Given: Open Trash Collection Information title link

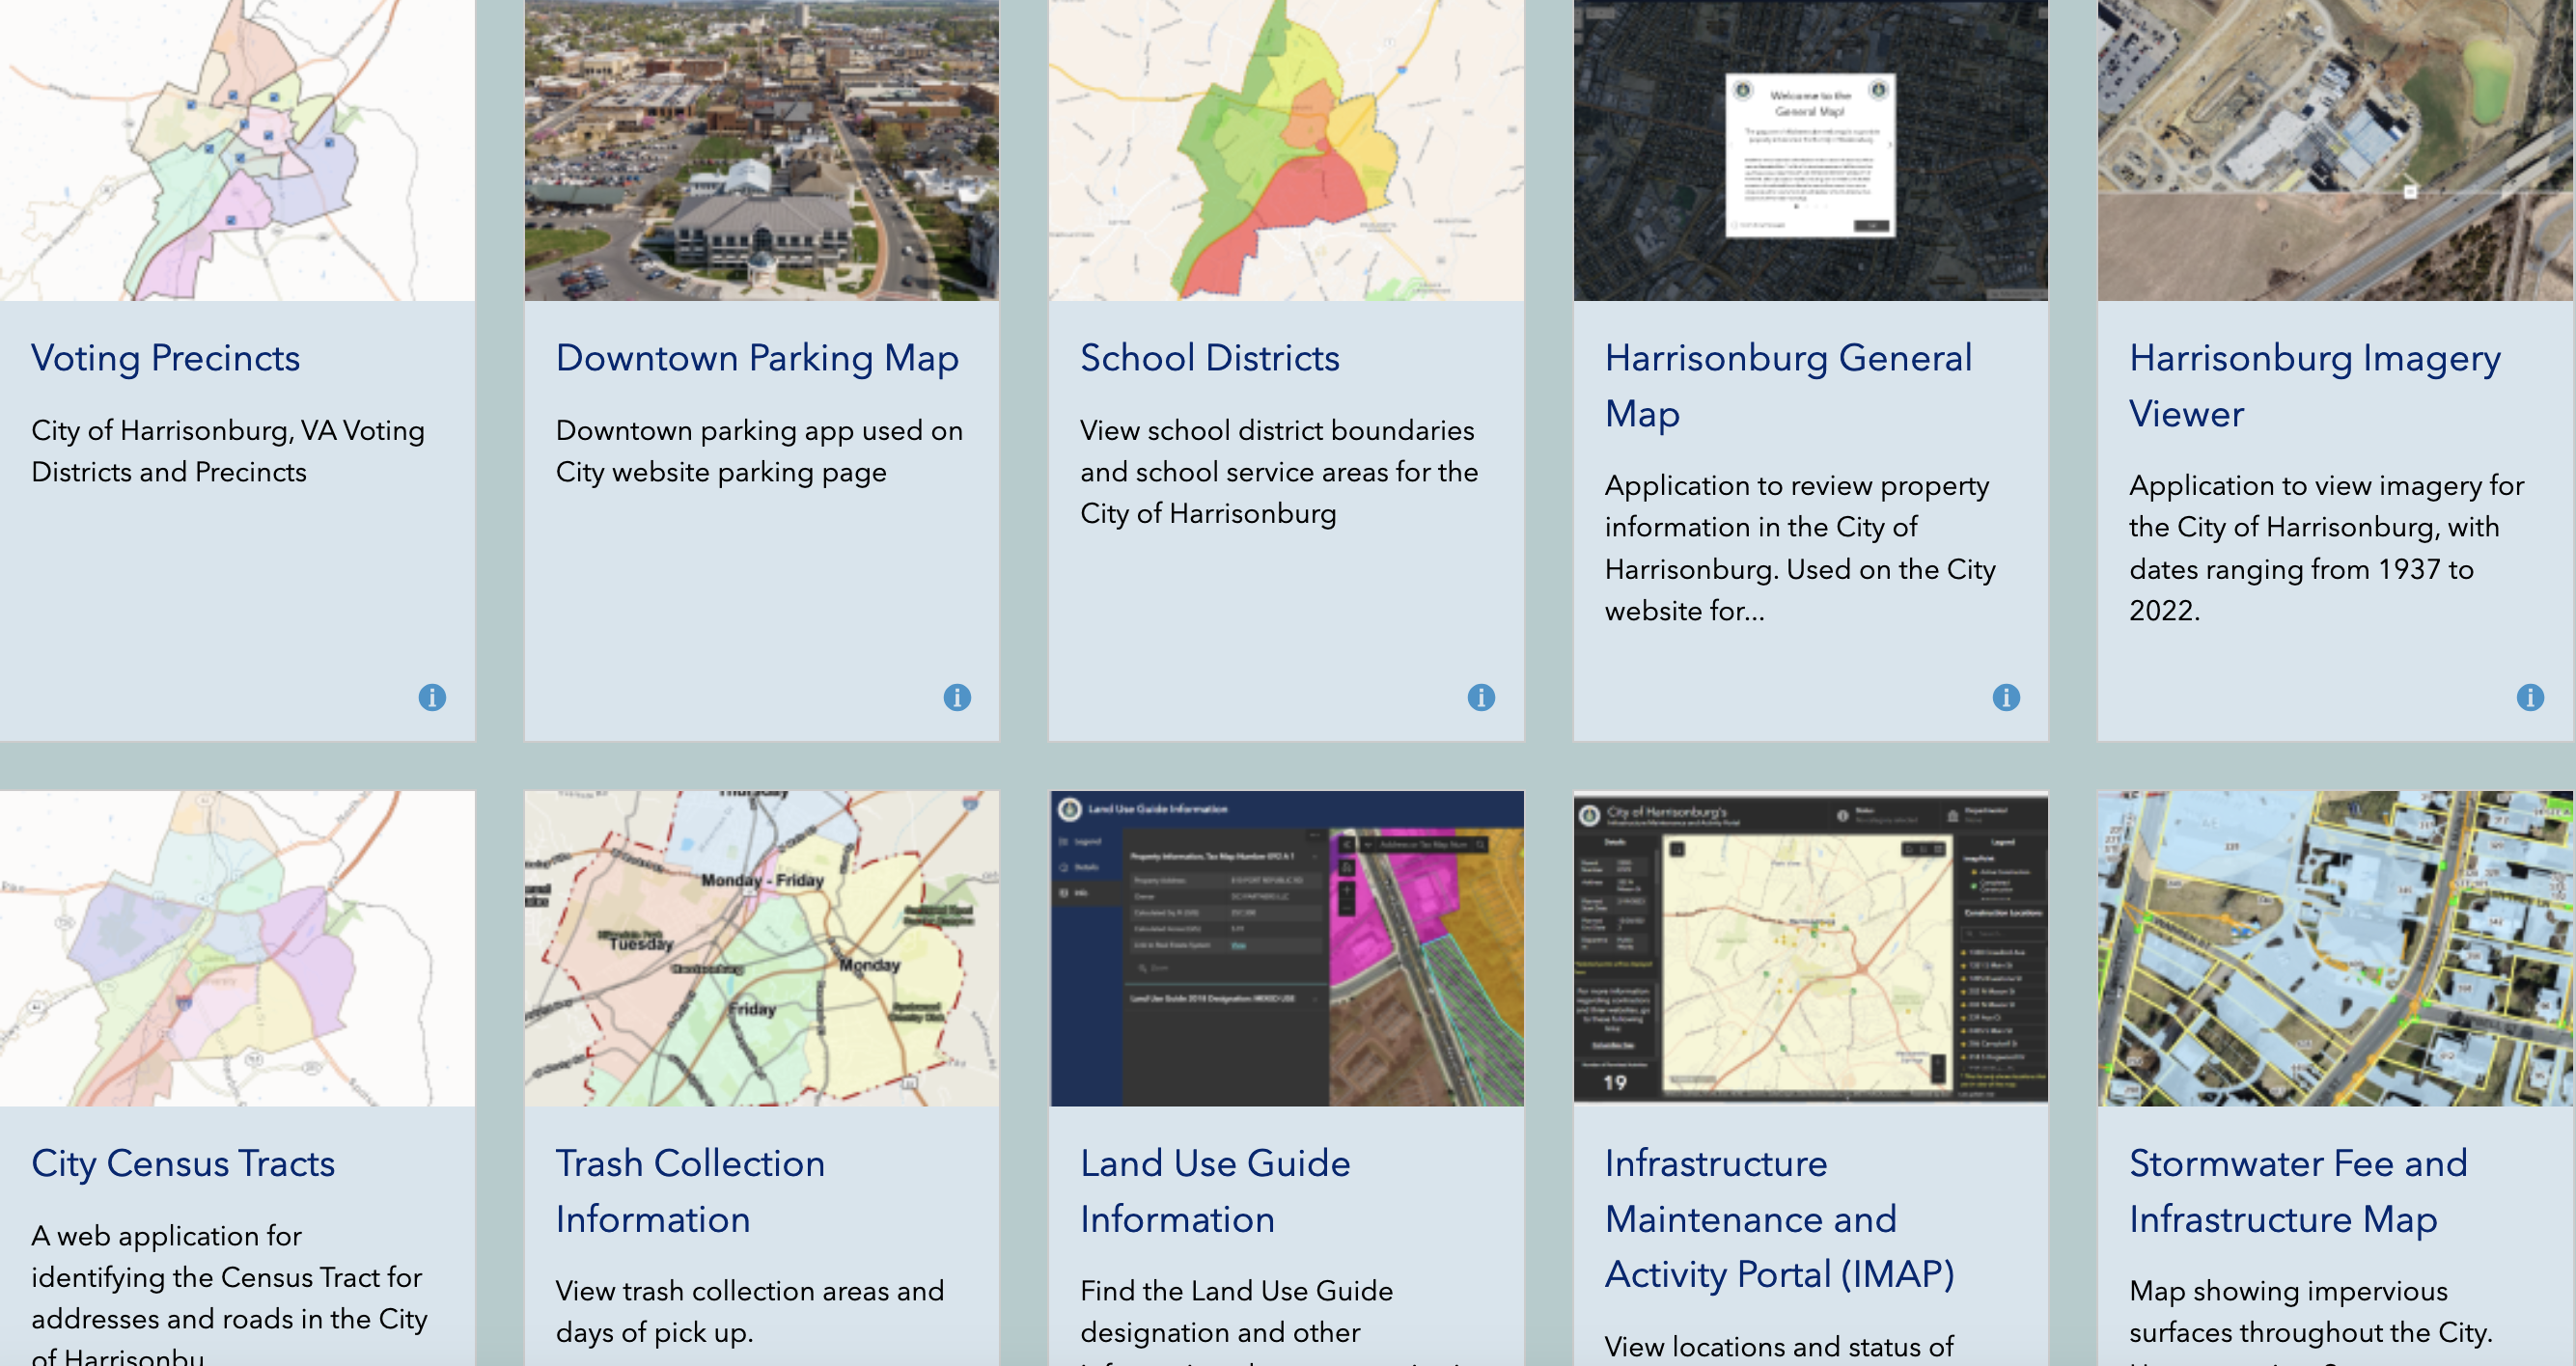Looking at the screenshot, I should coord(690,1191).
